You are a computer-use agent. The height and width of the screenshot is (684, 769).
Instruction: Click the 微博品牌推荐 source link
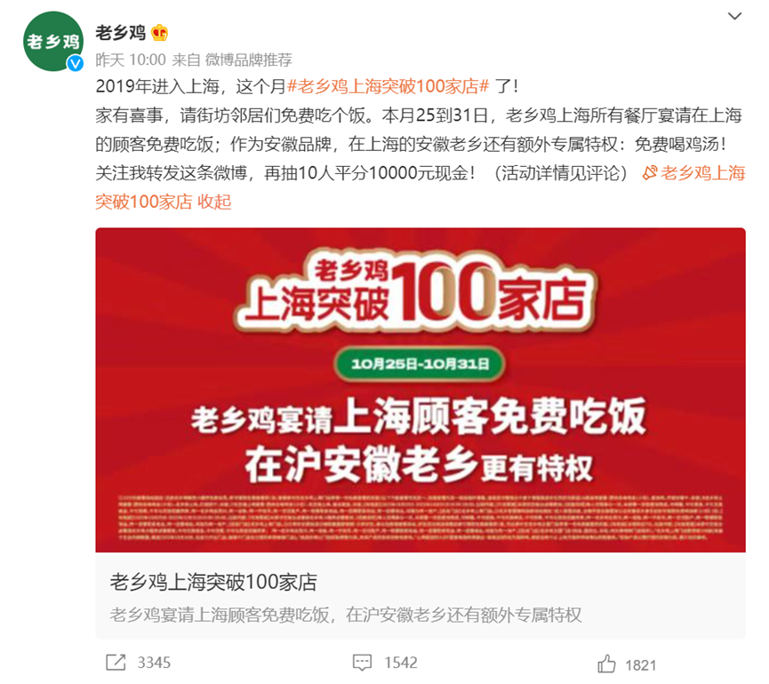coord(248,60)
